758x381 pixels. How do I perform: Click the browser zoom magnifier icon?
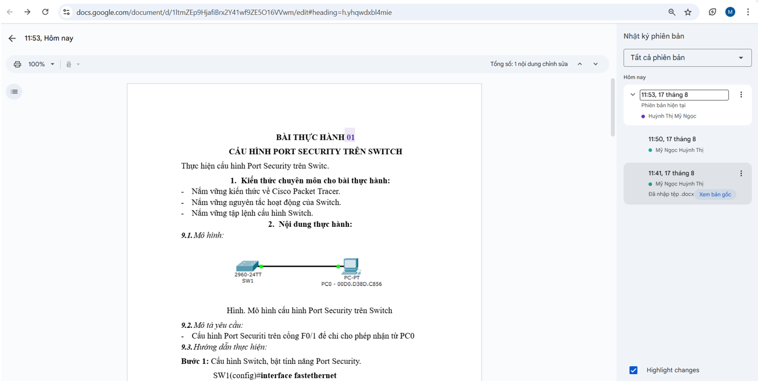(x=672, y=12)
